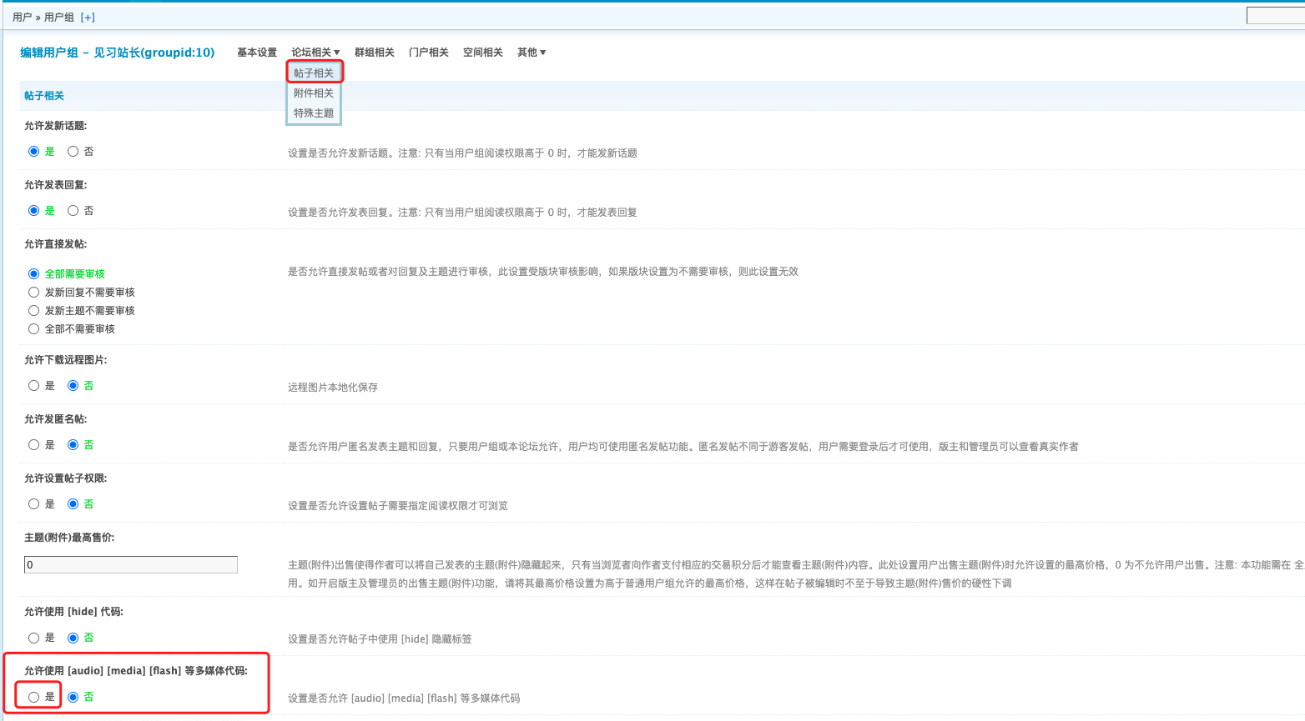Select 发新回复不需要审核 radio option

coord(34,293)
